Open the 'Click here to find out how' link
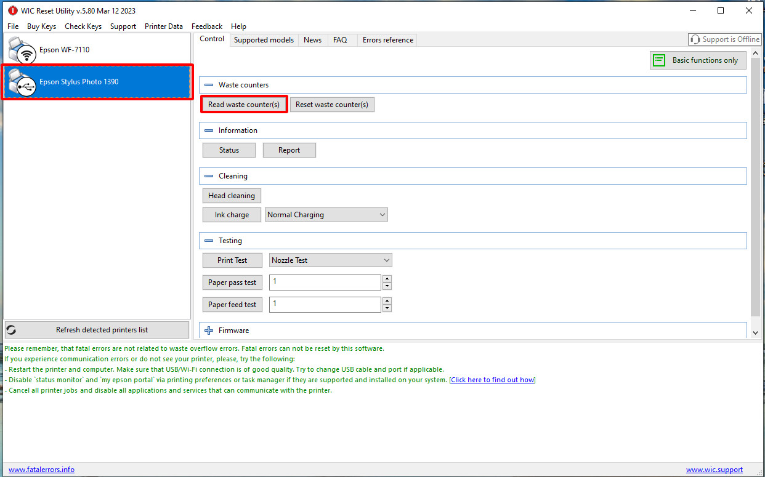 click(x=492, y=380)
